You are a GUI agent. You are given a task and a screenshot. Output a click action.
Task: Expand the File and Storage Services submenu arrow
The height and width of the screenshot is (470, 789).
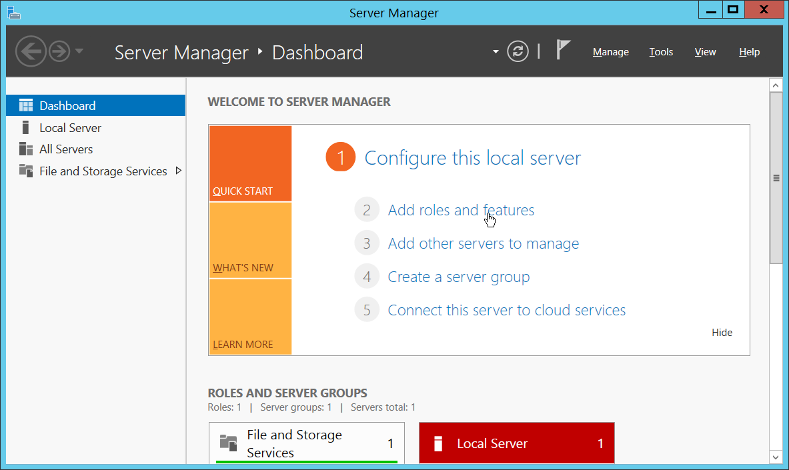click(178, 171)
